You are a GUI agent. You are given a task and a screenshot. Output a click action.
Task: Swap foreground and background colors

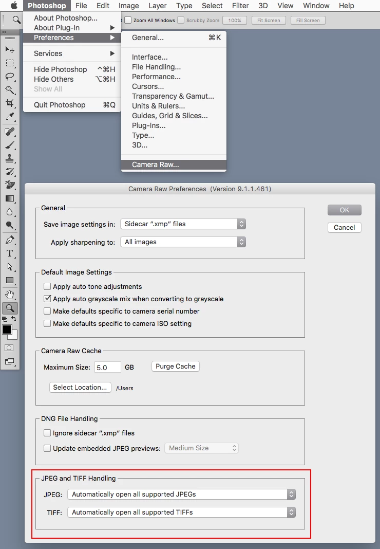(14, 319)
